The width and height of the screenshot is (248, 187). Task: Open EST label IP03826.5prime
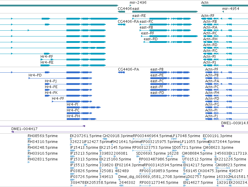(84, 171)
